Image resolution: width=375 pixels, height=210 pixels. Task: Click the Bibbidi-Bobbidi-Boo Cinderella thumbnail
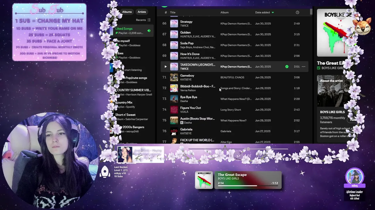click(x=174, y=88)
